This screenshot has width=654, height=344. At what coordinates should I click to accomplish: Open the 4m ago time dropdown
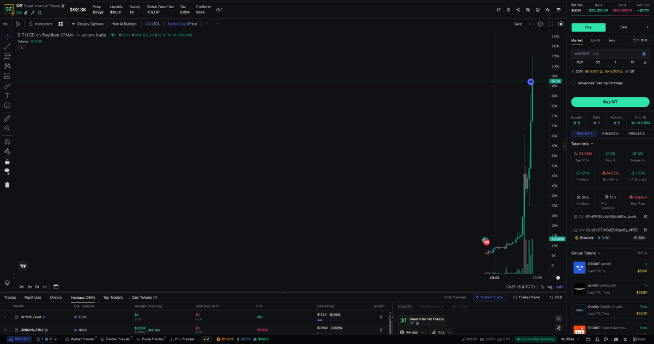click(412, 332)
